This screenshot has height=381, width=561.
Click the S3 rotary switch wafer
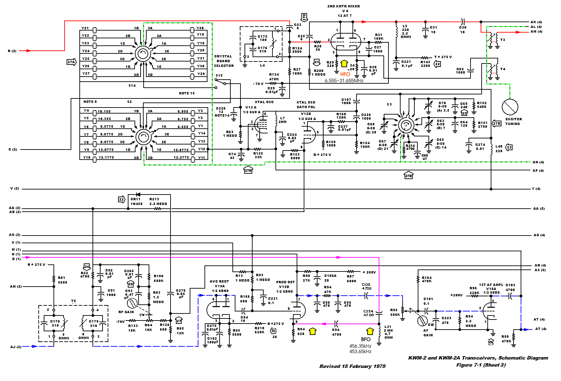(x=406, y=125)
